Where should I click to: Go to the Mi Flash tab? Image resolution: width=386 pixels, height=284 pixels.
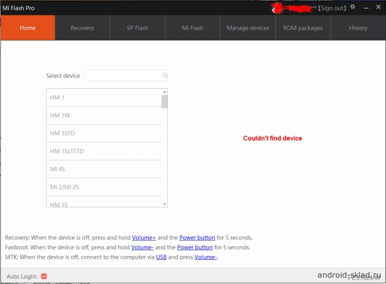(x=193, y=28)
